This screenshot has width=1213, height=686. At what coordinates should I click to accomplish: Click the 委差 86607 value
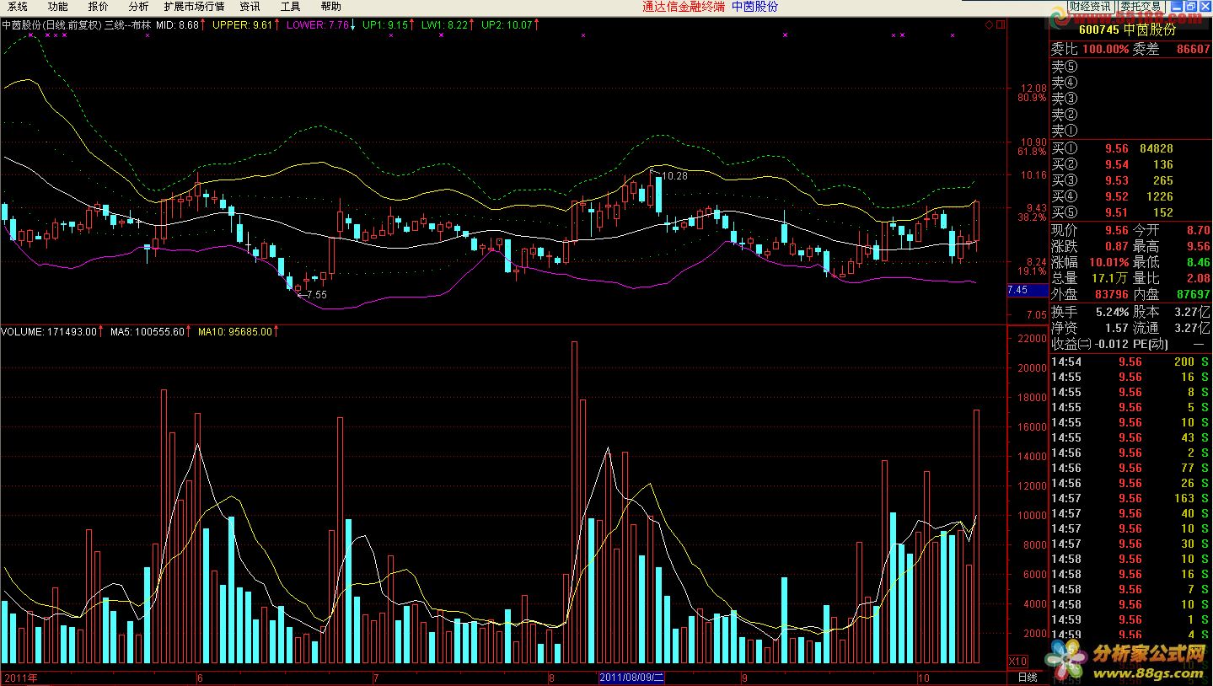[1193, 49]
